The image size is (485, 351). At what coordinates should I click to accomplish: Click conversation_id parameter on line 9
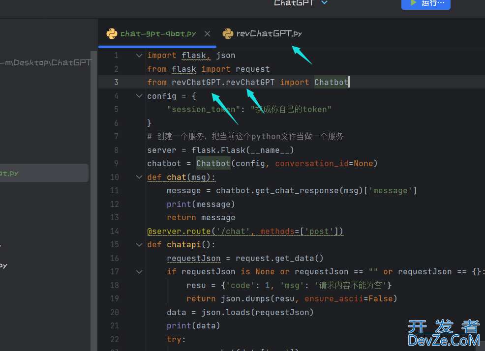point(312,163)
